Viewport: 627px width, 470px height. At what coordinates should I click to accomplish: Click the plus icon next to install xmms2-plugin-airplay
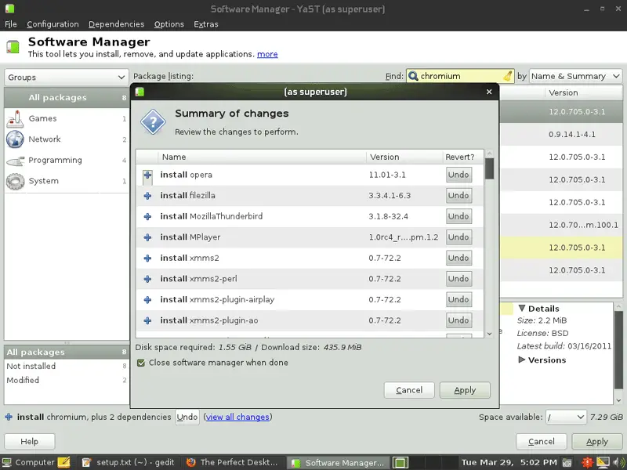[147, 299]
